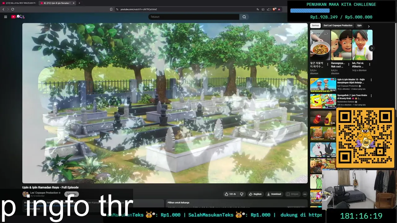397x223 pixels.
Task: Close the Upin & Ipin Ramadan tab
Action: (74, 3)
